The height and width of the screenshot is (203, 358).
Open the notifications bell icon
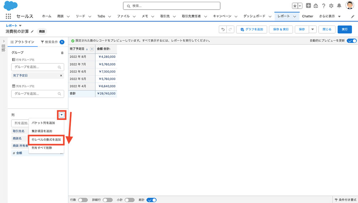[x=339, y=6]
